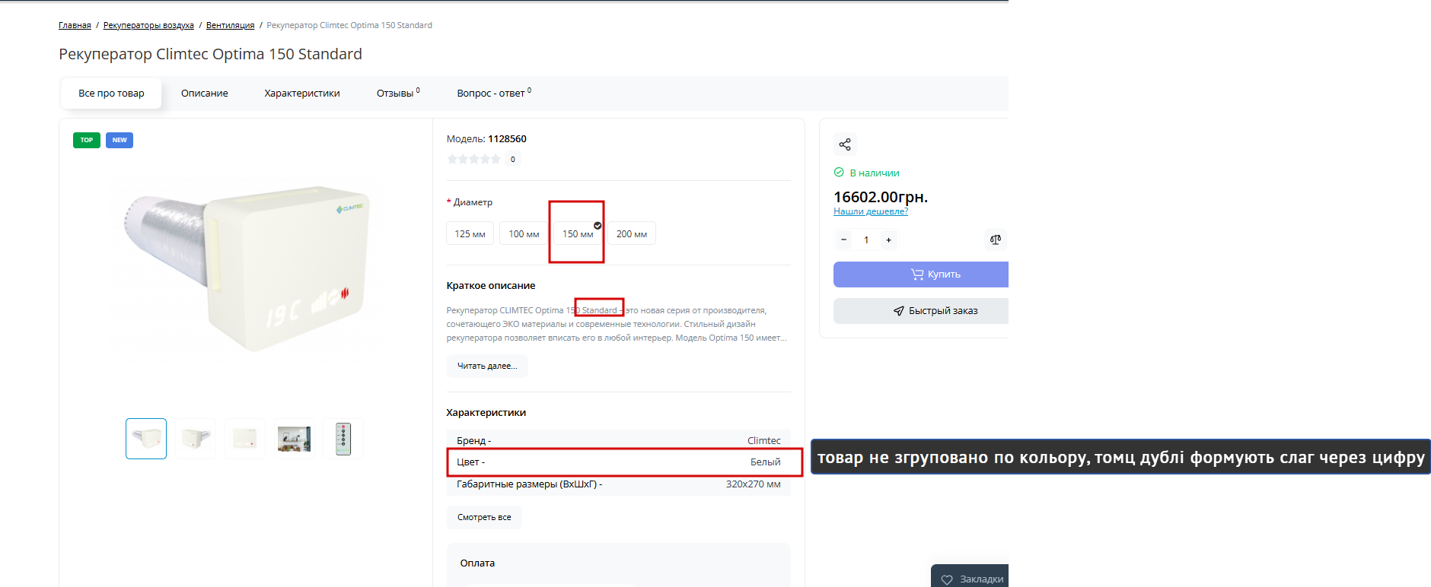Switch to the Описание tab
1431x587 pixels.
click(x=205, y=94)
